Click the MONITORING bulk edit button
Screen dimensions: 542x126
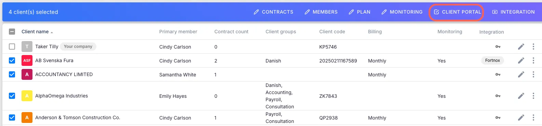[x=402, y=12]
